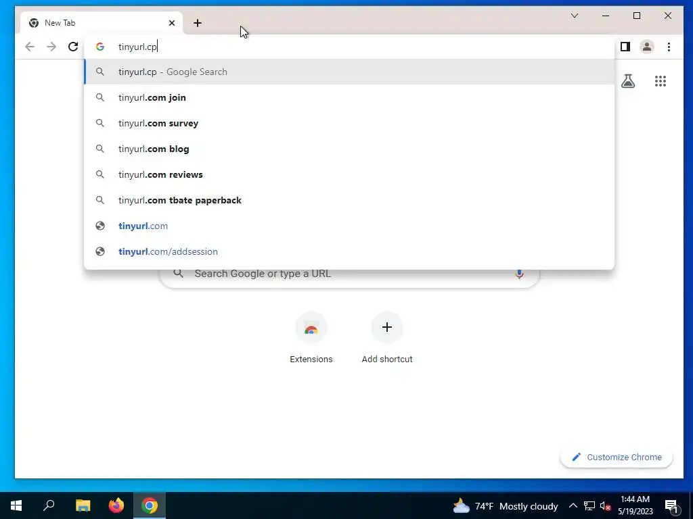Select 'tinyurl.cp - Google Search' suggestion
The height and width of the screenshot is (519, 693).
tap(349, 72)
